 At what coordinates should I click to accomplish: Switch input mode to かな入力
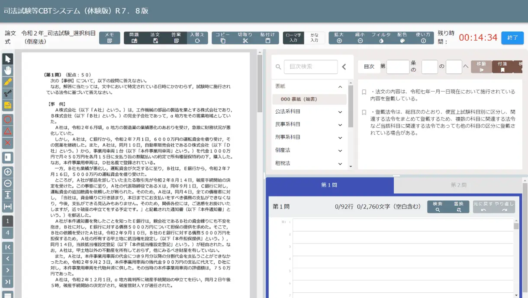[314, 38]
